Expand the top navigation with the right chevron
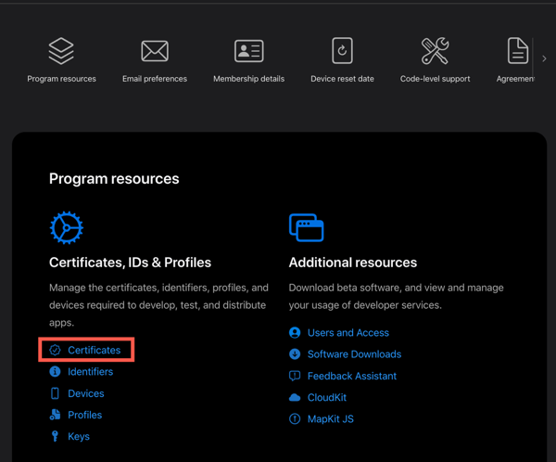Image resolution: width=556 pixels, height=462 pixels. click(544, 58)
